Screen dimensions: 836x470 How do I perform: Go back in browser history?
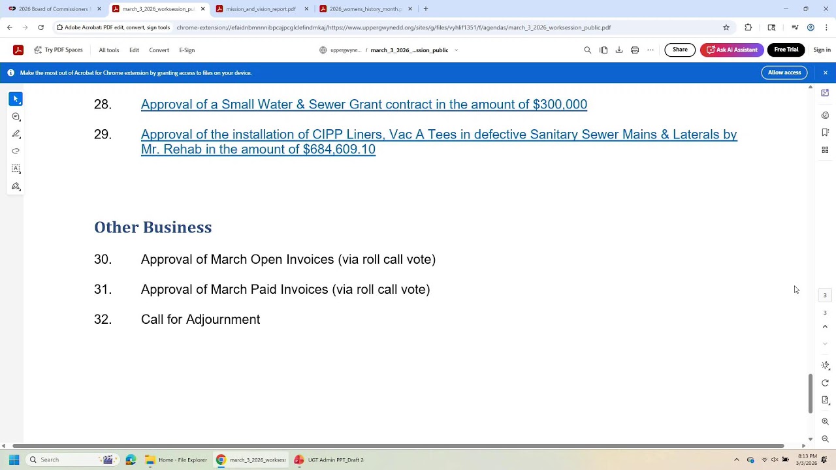tap(9, 27)
